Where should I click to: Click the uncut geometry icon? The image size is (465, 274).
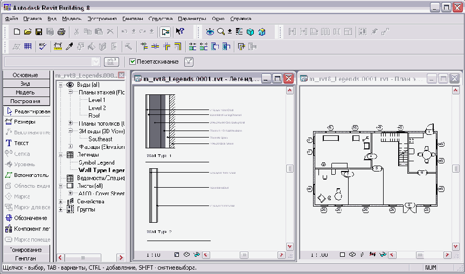[226, 46]
